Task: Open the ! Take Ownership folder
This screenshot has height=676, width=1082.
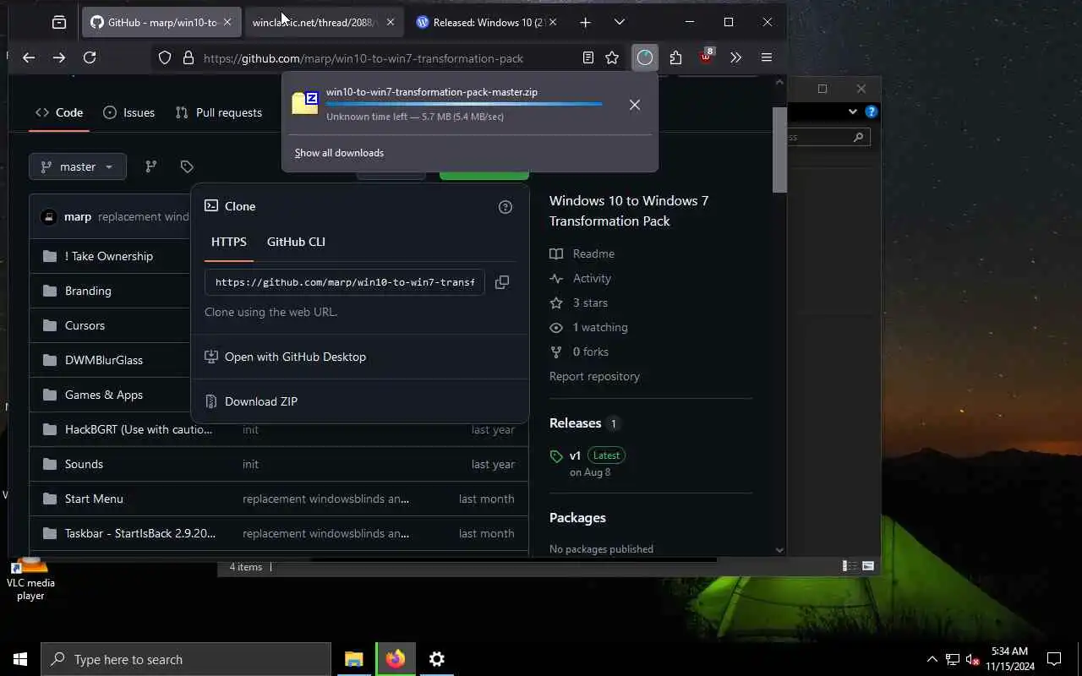Action: coord(109,256)
